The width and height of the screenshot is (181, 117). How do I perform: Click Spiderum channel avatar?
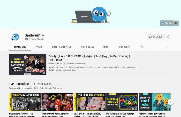coord(15,37)
